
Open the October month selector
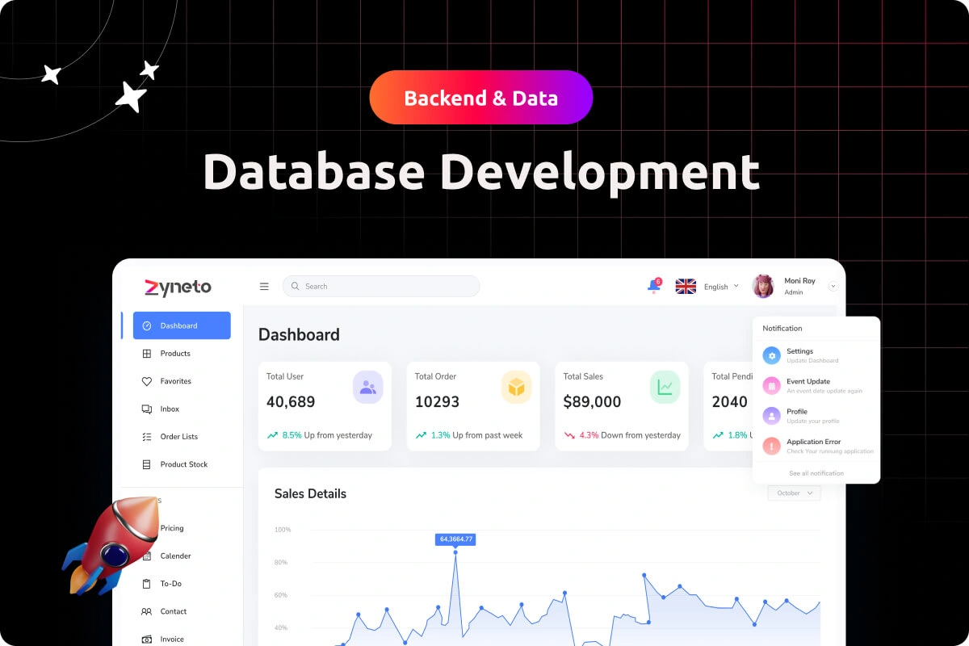pyautogui.click(x=793, y=493)
